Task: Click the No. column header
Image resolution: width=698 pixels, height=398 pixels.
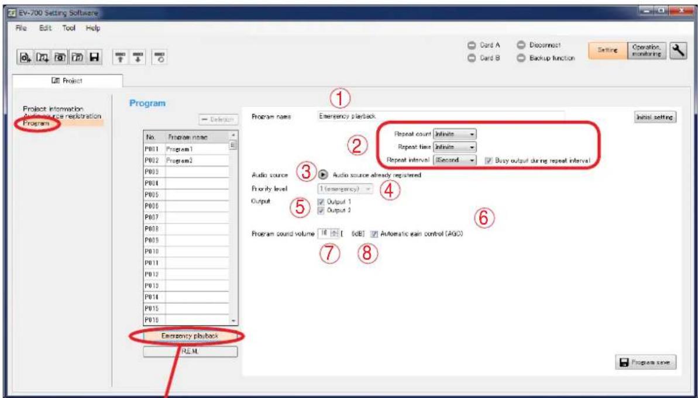Action: pyautogui.click(x=154, y=137)
